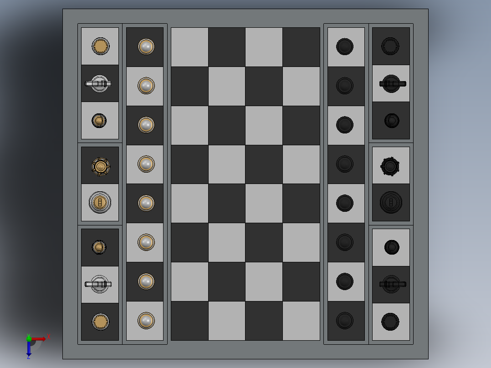Select the gold crowned white queen piece
491x368 pixels.
[x=100, y=166]
